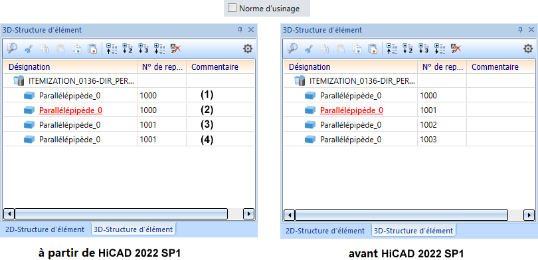
Task: Switch to 2D-Structure d'élément tab in right panel
Action: click(325, 231)
